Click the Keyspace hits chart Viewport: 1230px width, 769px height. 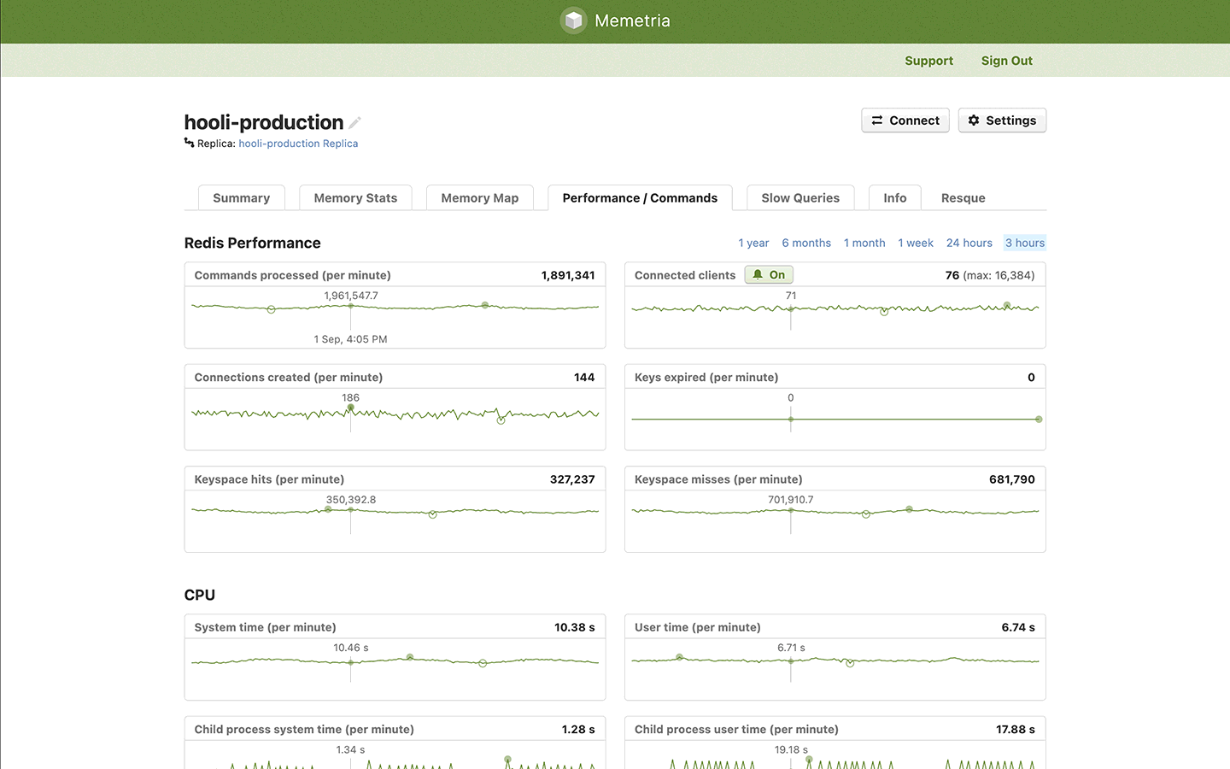point(395,521)
